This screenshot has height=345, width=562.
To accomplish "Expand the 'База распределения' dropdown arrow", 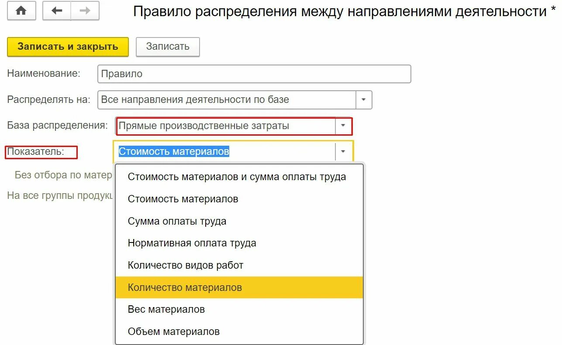I will click(343, 126).
